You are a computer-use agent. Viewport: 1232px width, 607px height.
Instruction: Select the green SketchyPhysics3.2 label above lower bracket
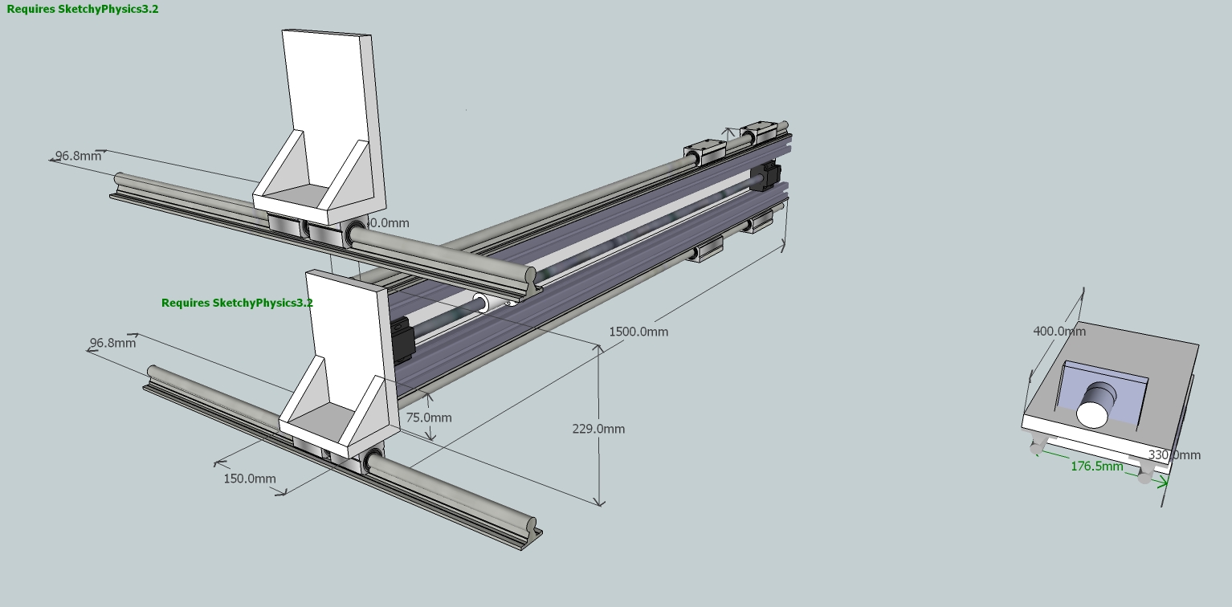click(237, 303)
